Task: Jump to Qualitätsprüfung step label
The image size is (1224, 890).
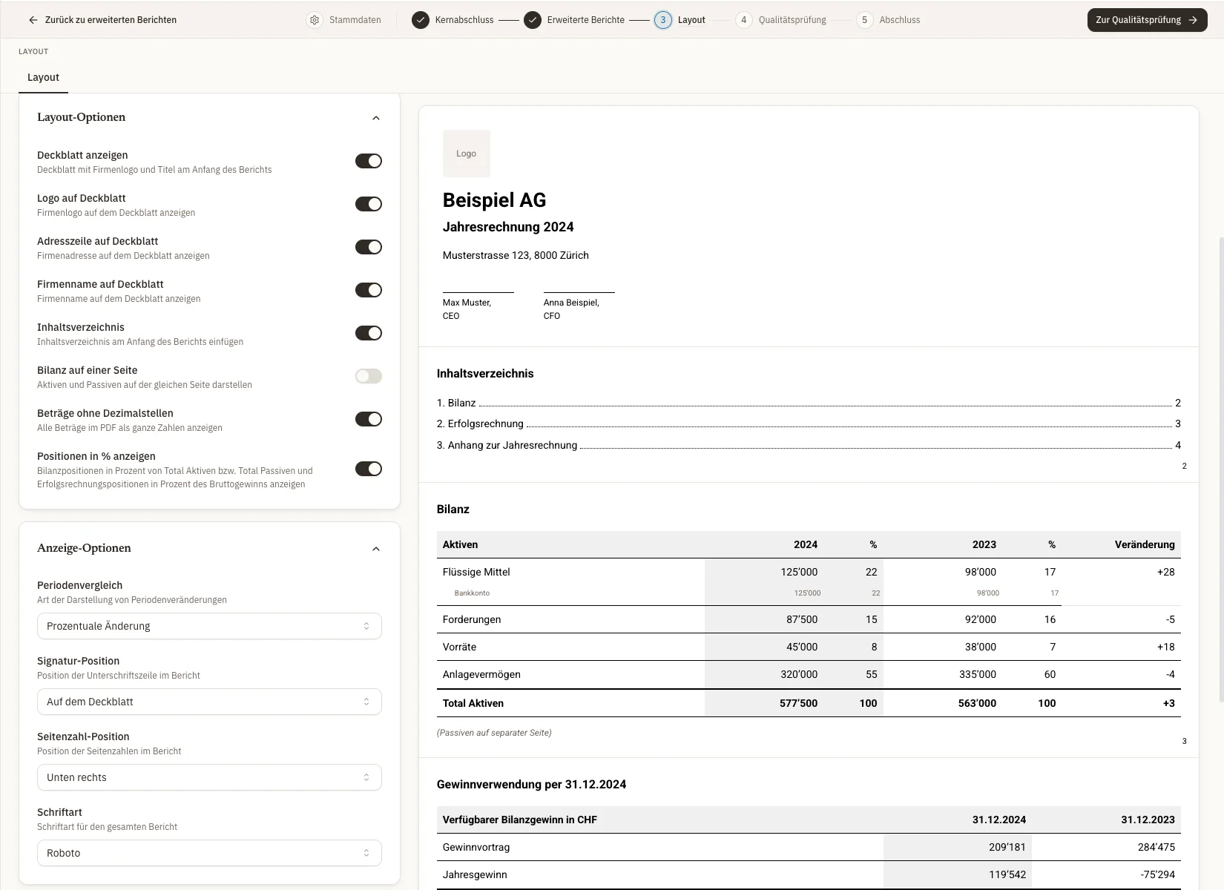Action: 792,20
